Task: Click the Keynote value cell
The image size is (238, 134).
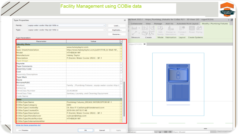Action: [x=93, y=64]
